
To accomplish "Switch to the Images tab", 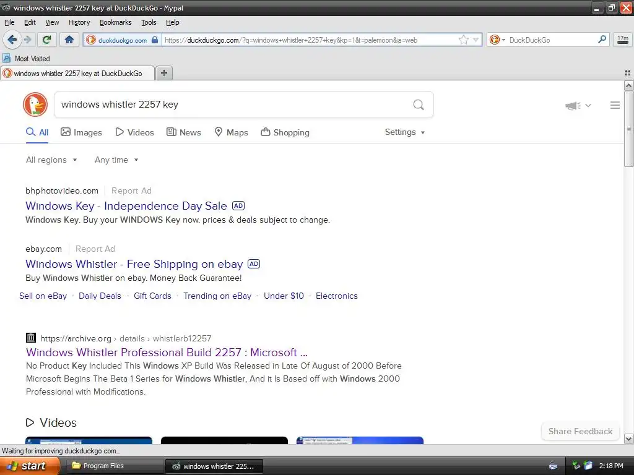I will pyautogui.click(x=81, y=132).
